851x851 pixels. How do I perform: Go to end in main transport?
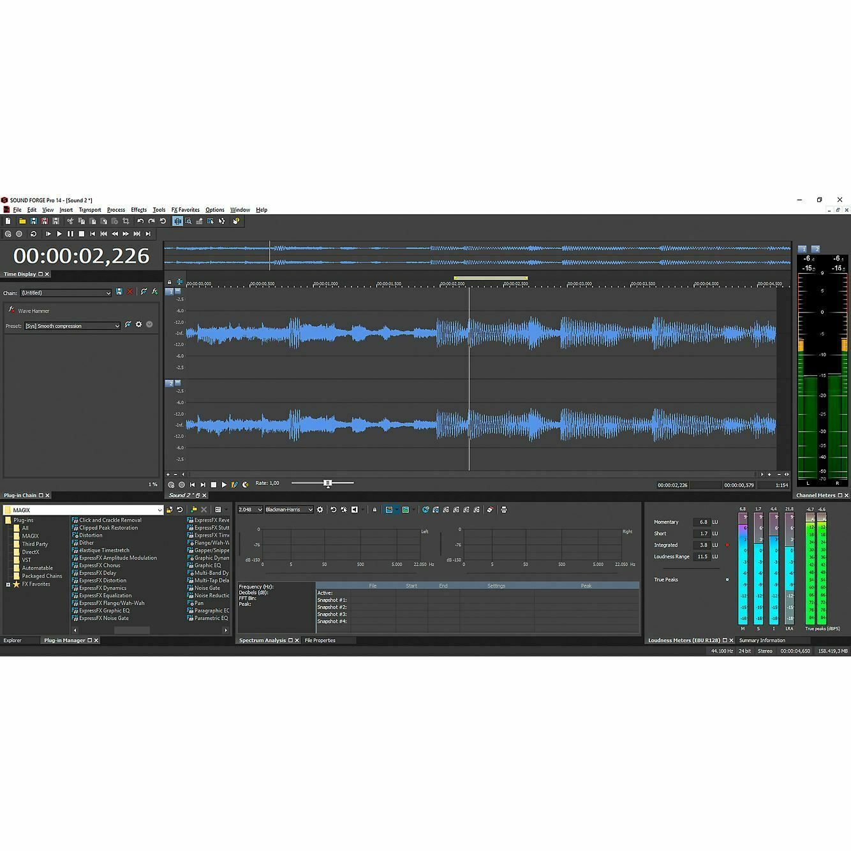click(x=148, y=234)
